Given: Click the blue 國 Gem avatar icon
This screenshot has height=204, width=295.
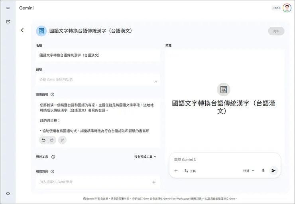Looking at the screenshot, I should (41, 31).
